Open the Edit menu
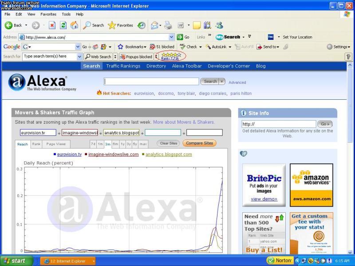This screenshot has height=266, width=355. pos(19,14)
